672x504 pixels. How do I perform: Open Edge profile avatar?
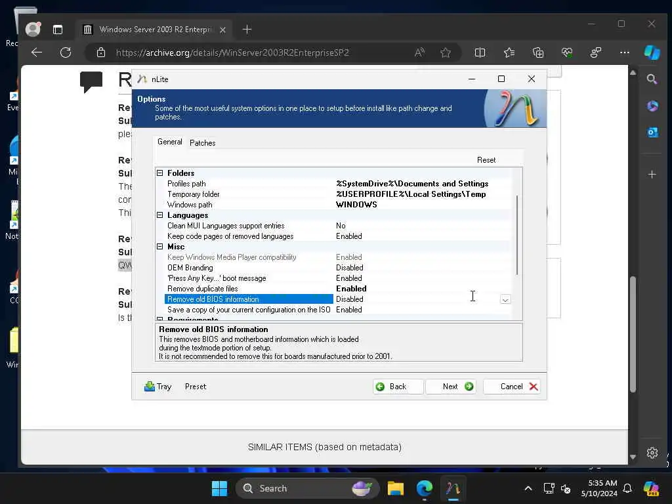tap(33, 29)
